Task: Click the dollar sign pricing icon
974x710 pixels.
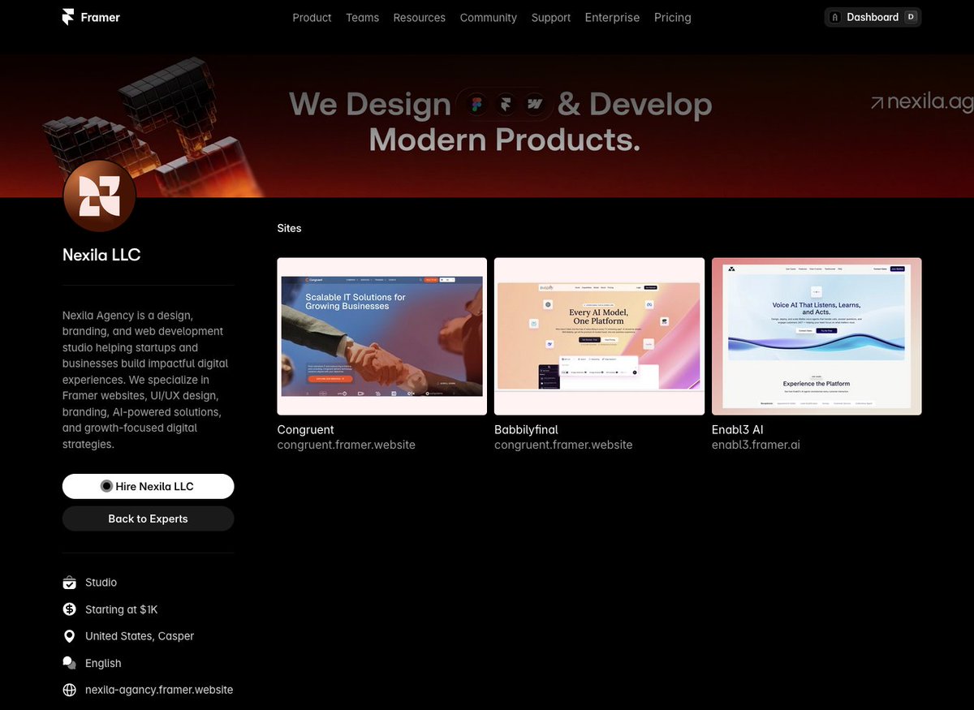Action: (x=69, y=609)
